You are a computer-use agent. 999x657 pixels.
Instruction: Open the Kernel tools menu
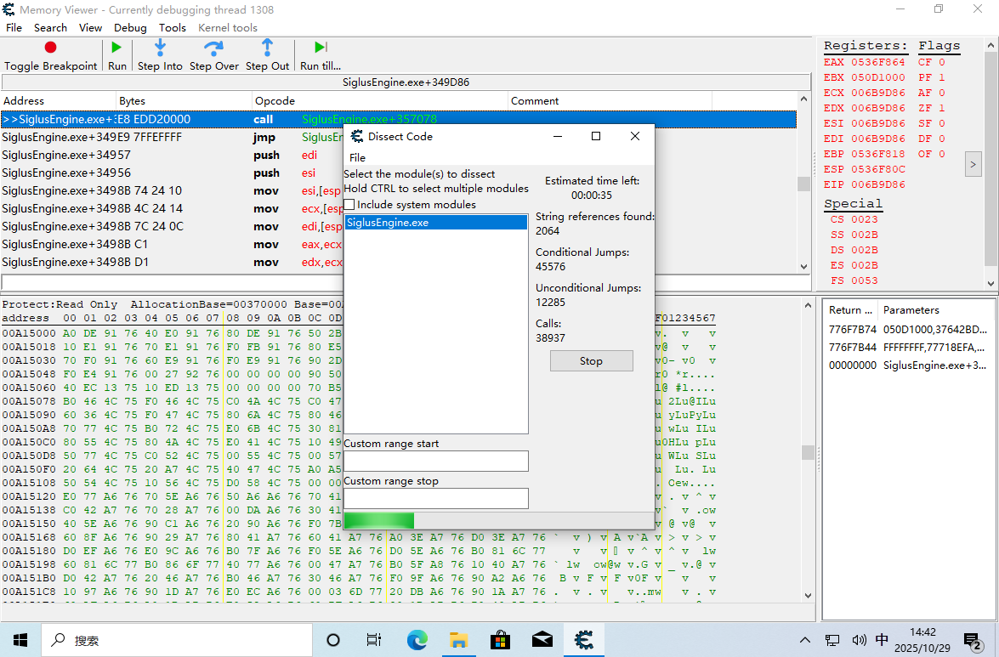pos(227,27)
